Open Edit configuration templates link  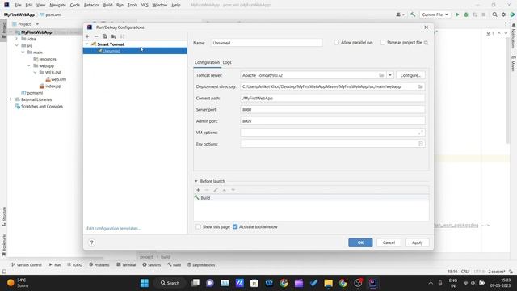(x=113, y=228)
